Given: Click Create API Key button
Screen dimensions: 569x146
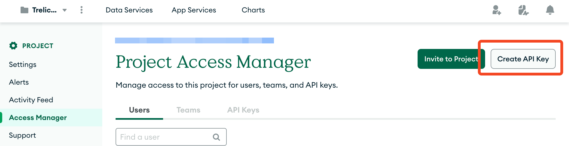Looking at the screenshot, I should pyautogui.click(x=523, y=59).
